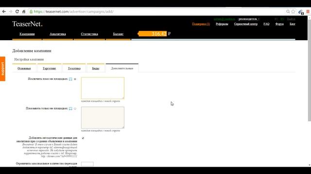Click the Выйти logout link

tap(291, 19)
